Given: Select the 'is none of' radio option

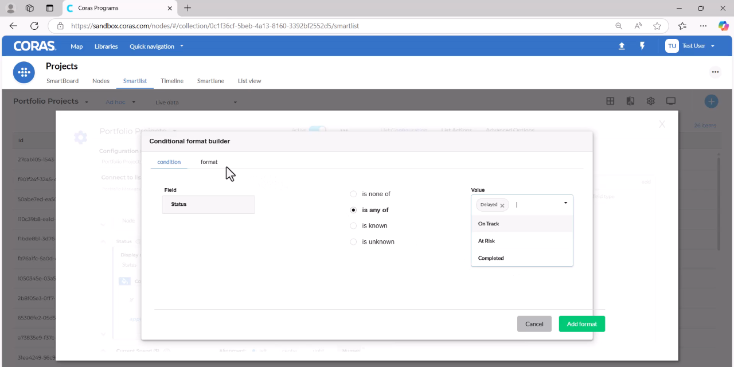Looking at the screenshot, I should 353,194.
